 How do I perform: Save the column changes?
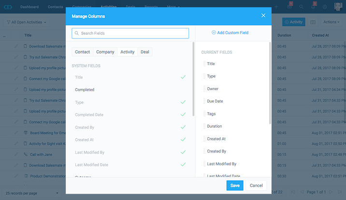pos(235,186)
